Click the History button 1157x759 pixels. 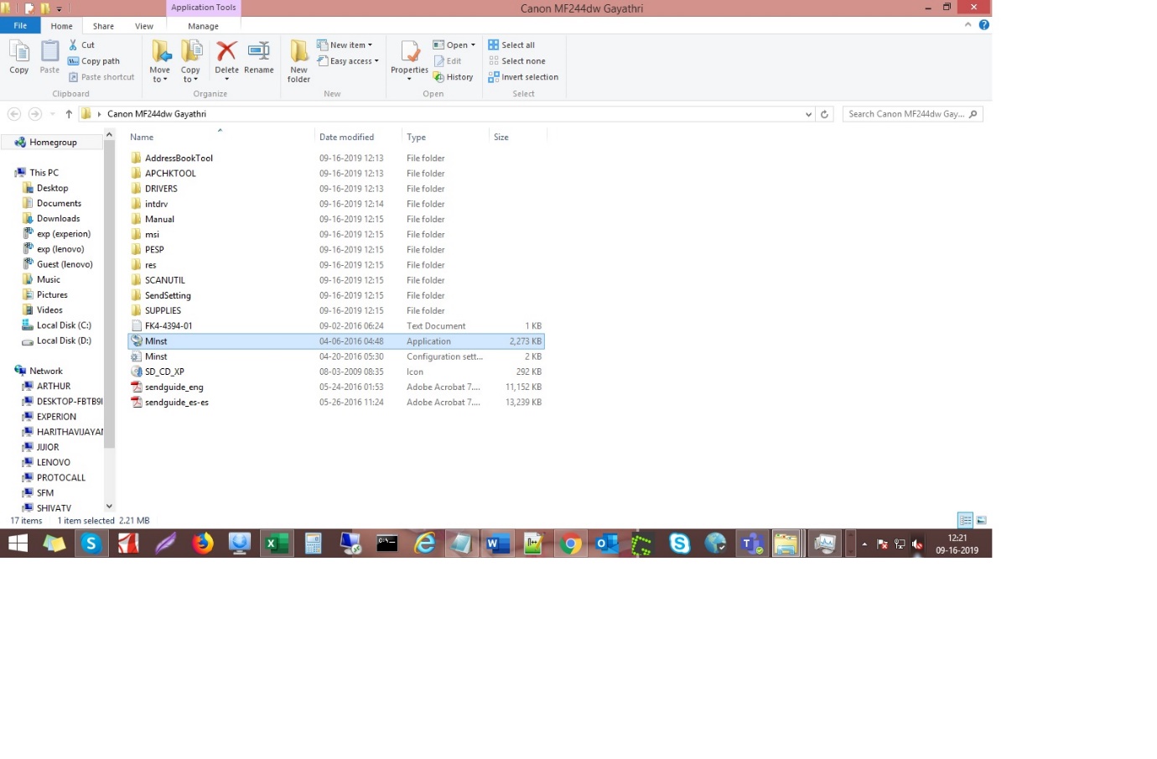pos(454,77)
